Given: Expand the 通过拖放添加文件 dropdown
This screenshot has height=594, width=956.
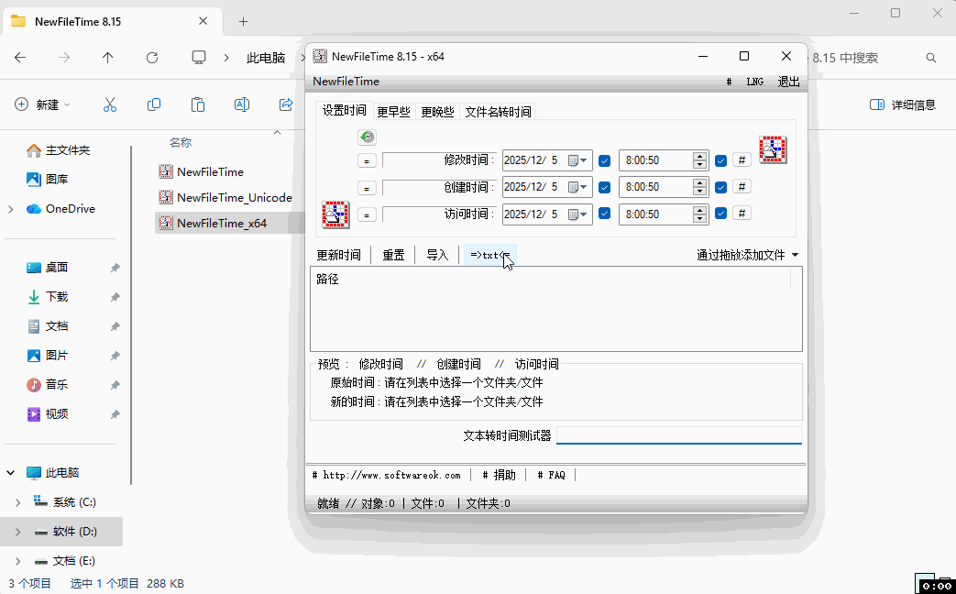Looking at the screenshot, I should click(794, 255).
